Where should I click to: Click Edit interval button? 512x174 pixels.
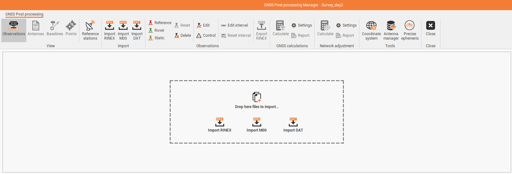[x=235, y=25]
